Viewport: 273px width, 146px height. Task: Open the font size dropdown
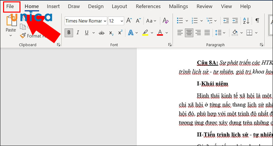(x=122, y=21)
